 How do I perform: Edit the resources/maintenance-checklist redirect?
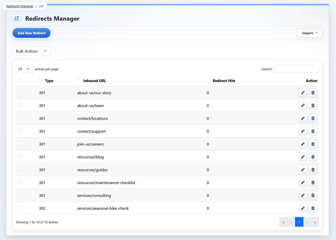pos(303,182)
